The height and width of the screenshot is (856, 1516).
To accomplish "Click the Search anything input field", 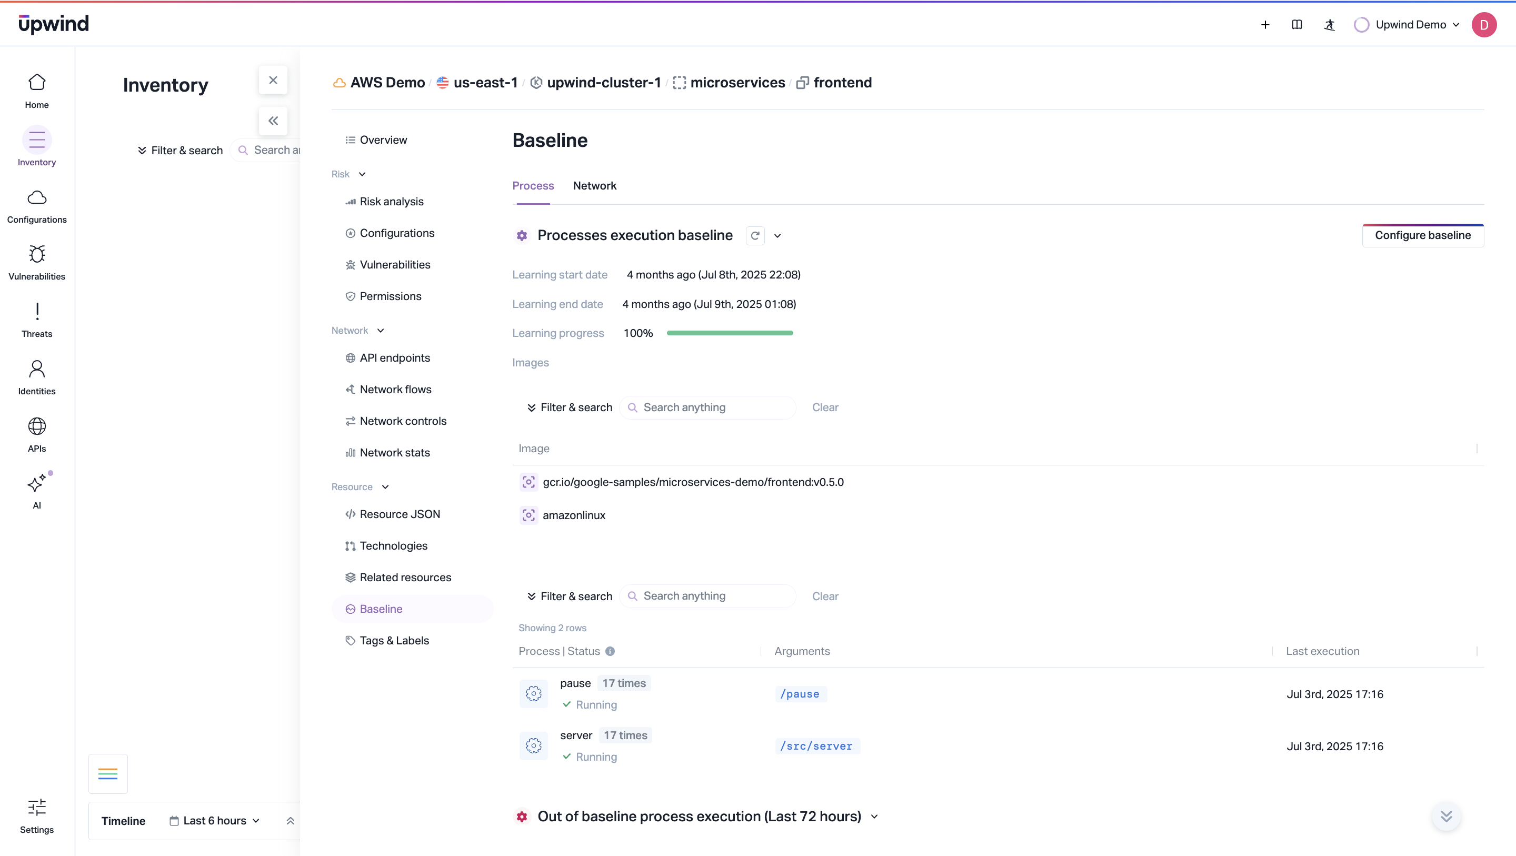I will pyautogui.click(x=706, y=407).
